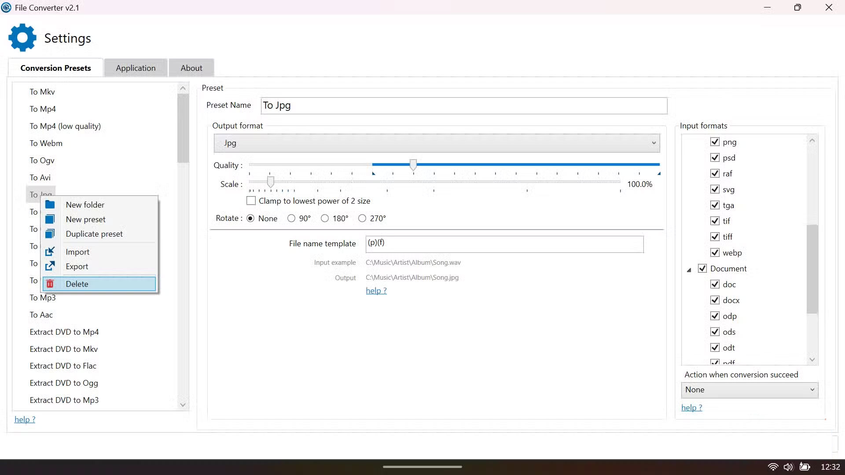Open the Jpg output format dropdown
845x475 pixels.
click(x=437, y=143)
